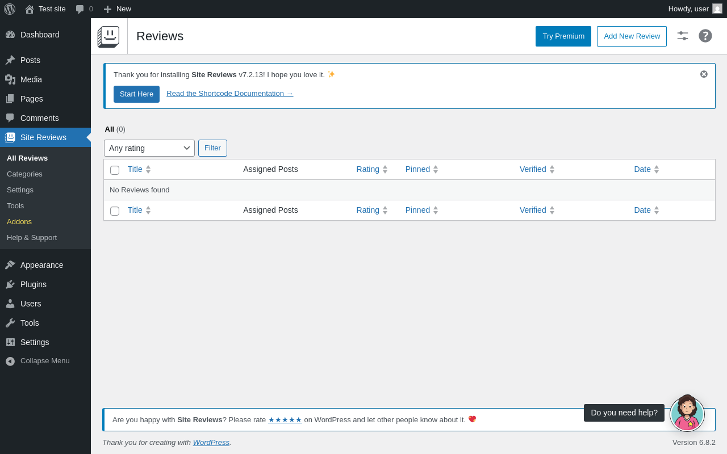Sort by Rating in footer row
Viewport: 727px width, 454px height.
372,210
